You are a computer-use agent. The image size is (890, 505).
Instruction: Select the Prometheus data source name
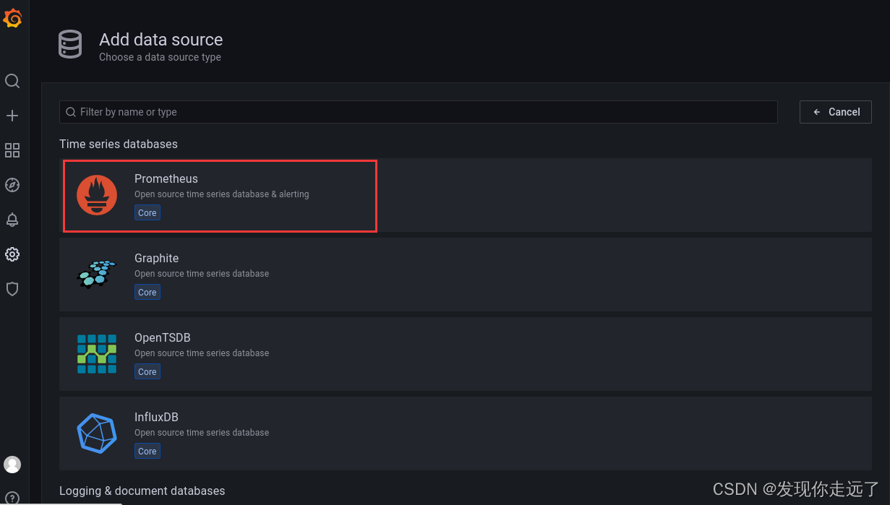tap(166, 178)
